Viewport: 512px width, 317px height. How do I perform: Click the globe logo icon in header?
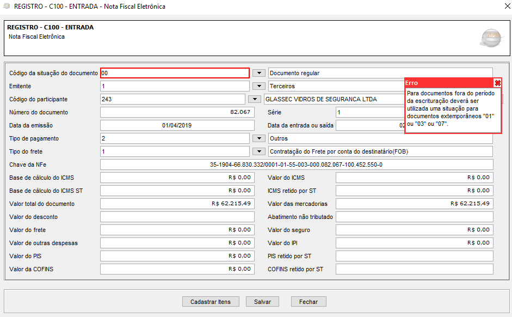tap(490, 38)
